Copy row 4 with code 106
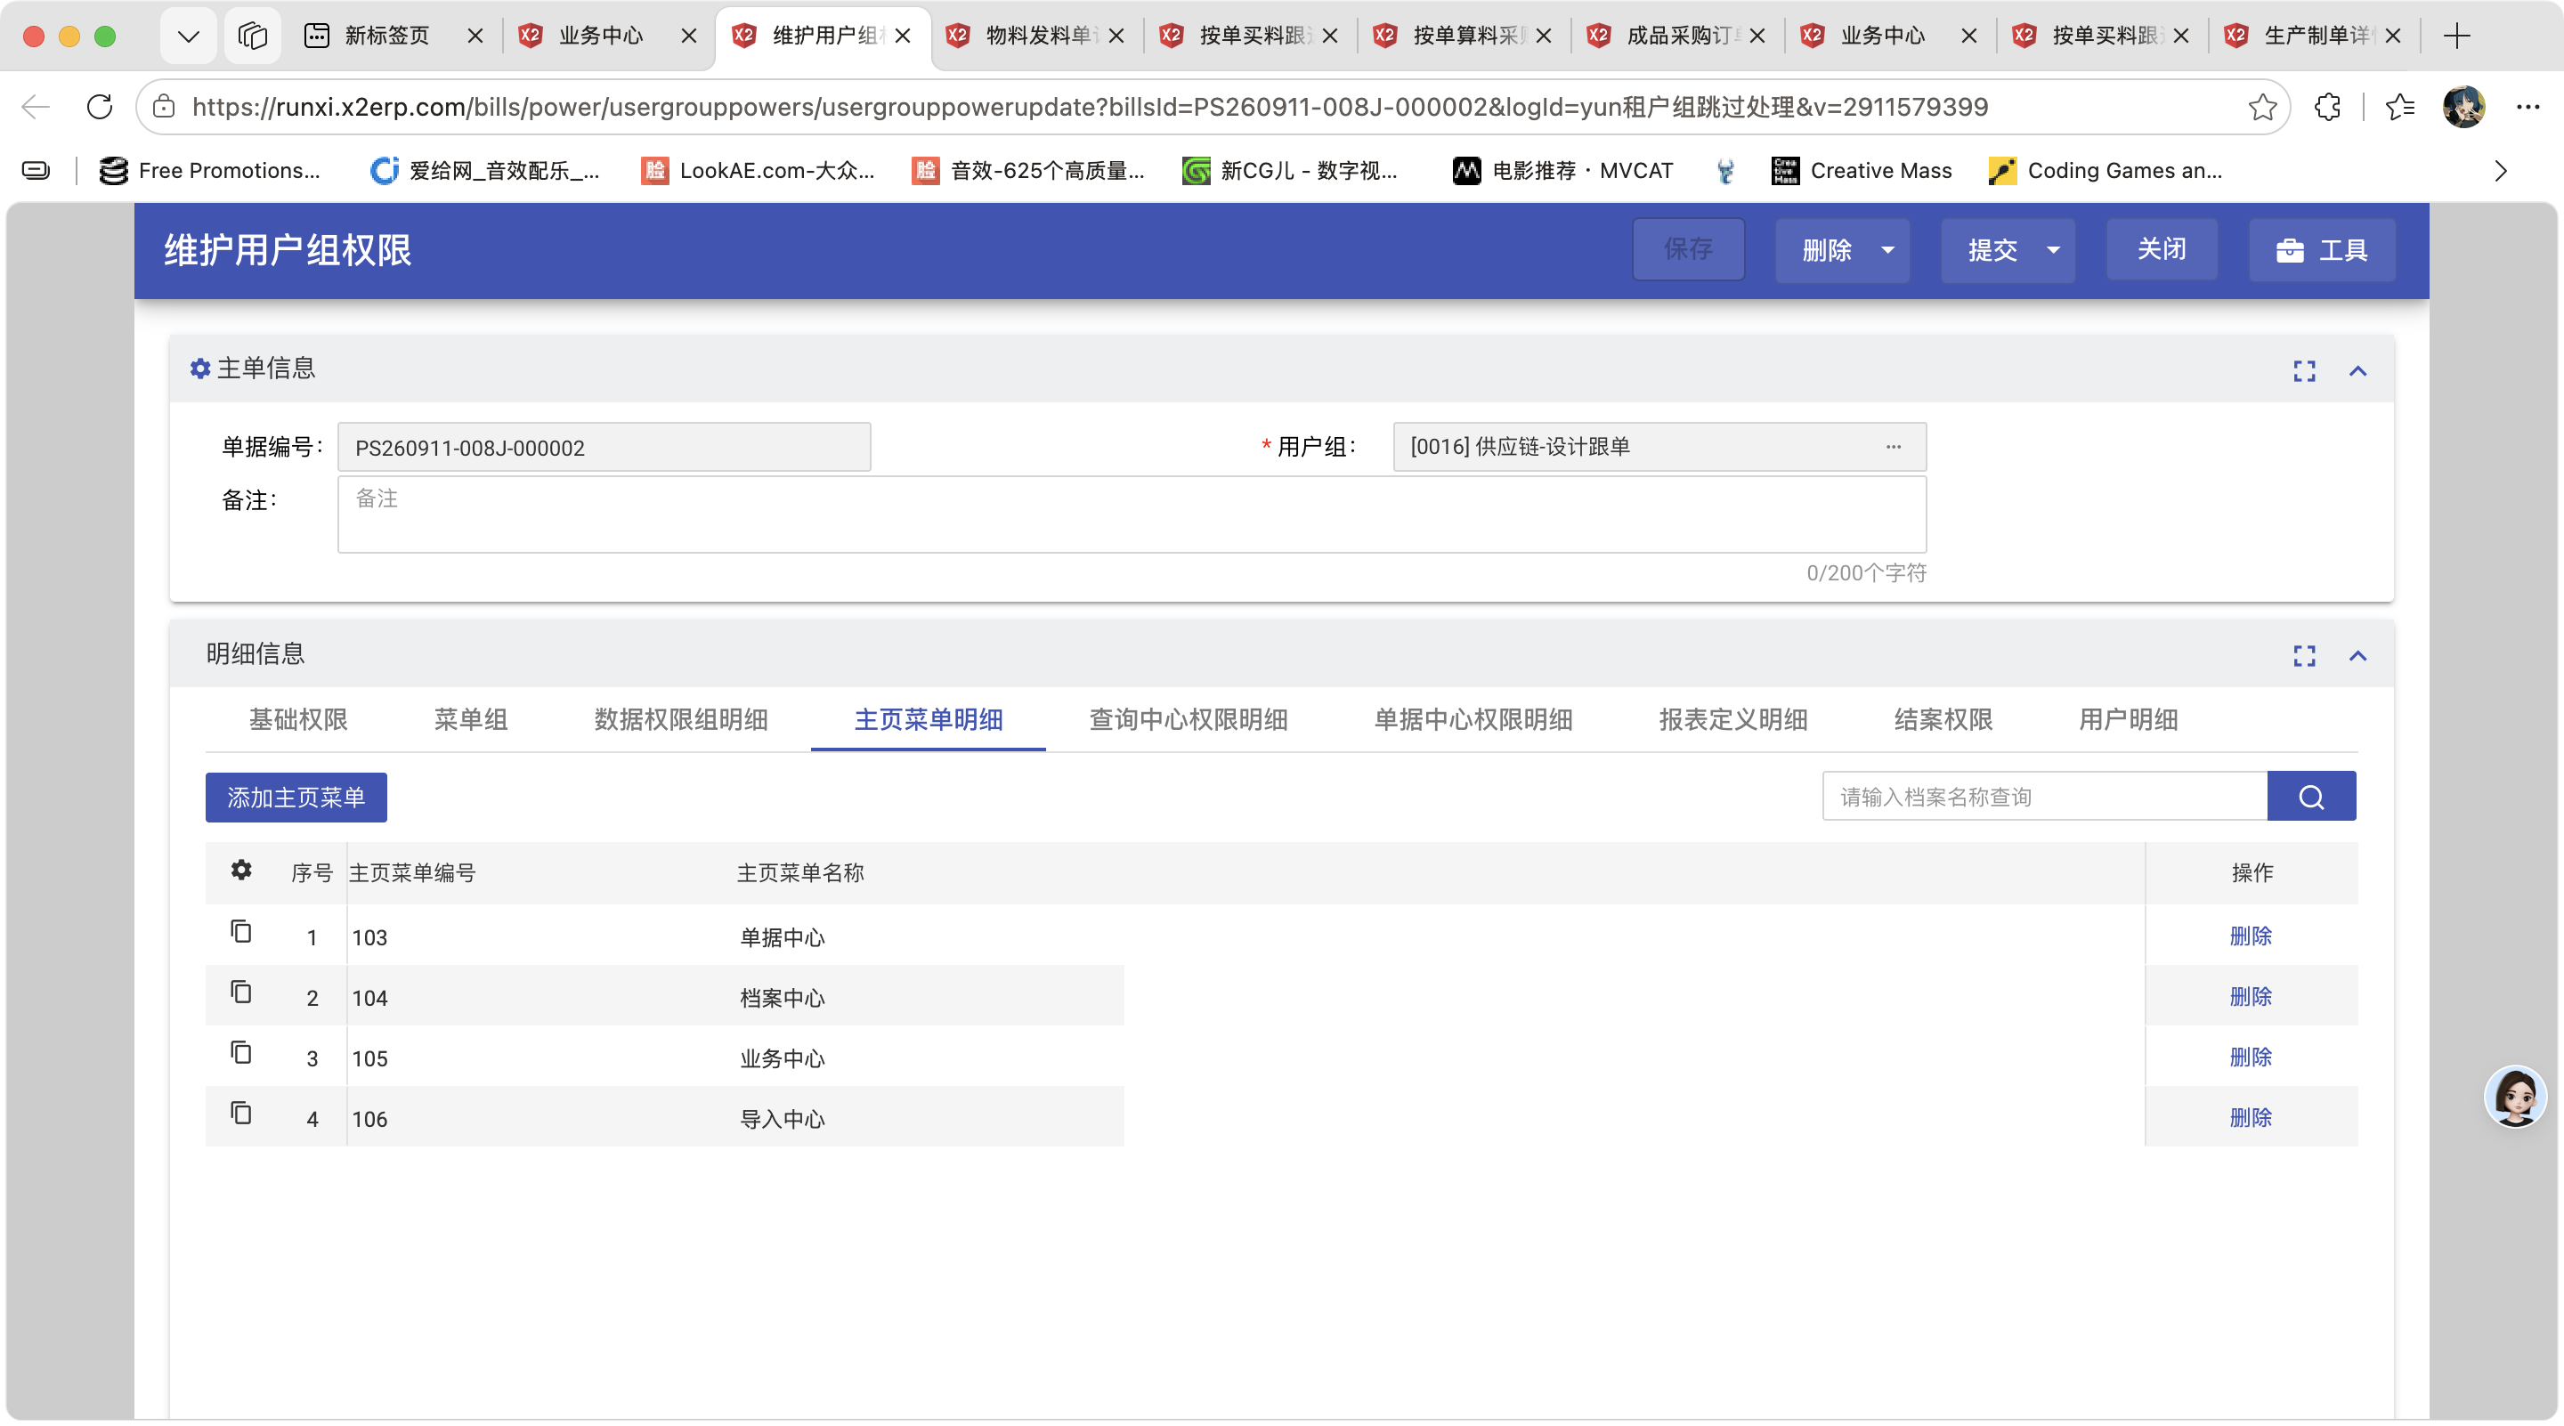The width and height of the screenshot is (2564, 1426). [x=241, y=1113]
